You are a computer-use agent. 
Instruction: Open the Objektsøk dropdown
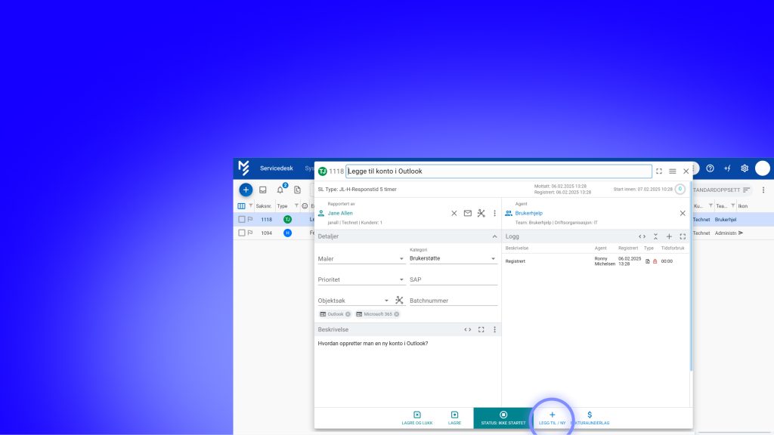[354, 301]
